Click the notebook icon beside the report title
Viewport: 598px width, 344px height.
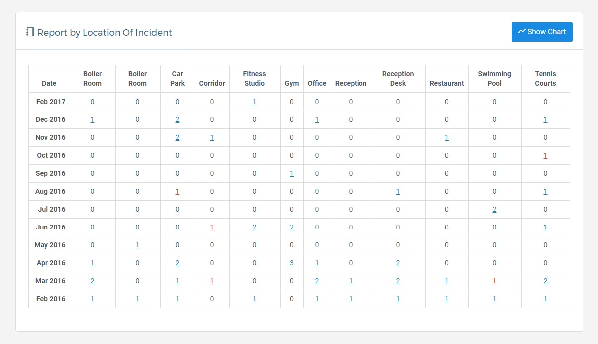click(x=30, y=32)
